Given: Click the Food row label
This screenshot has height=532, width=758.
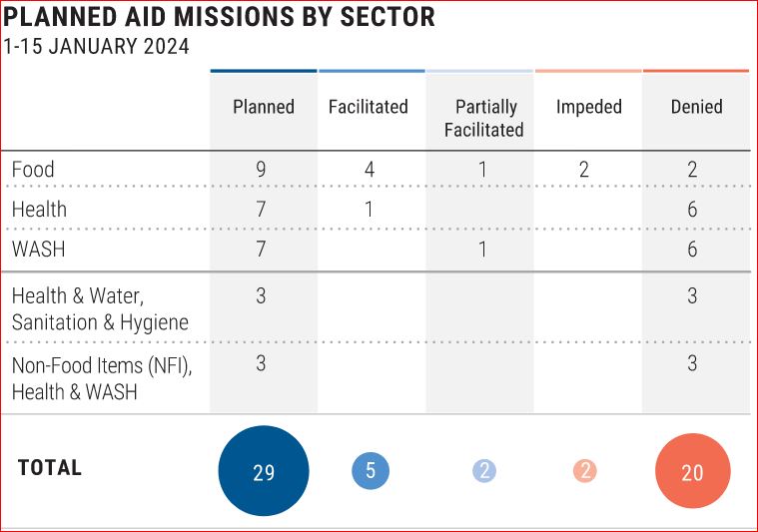Looking at the screenshot, I should (x=33, y=170).
